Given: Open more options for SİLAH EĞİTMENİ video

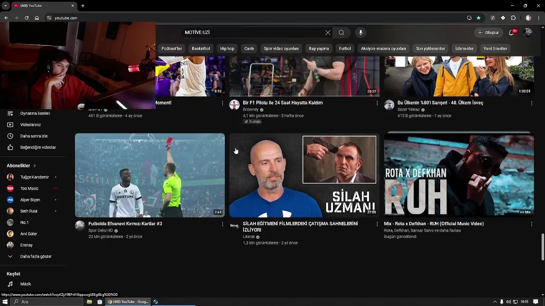Looking at the screenshot, I should (377, 224).
